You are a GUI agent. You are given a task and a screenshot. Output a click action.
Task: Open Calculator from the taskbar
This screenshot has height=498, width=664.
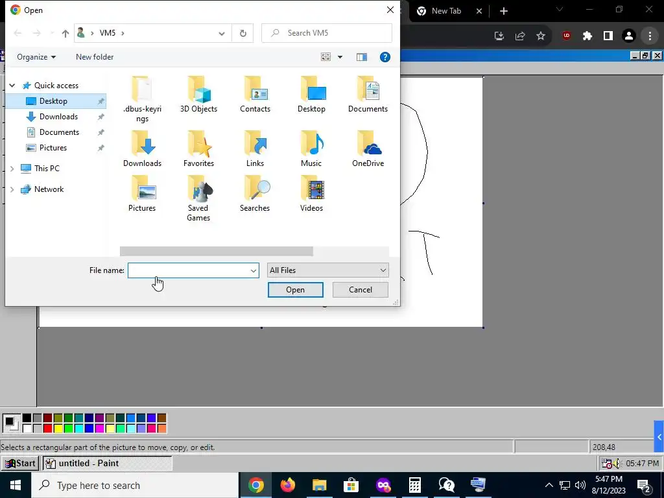(x=414, y=485)
